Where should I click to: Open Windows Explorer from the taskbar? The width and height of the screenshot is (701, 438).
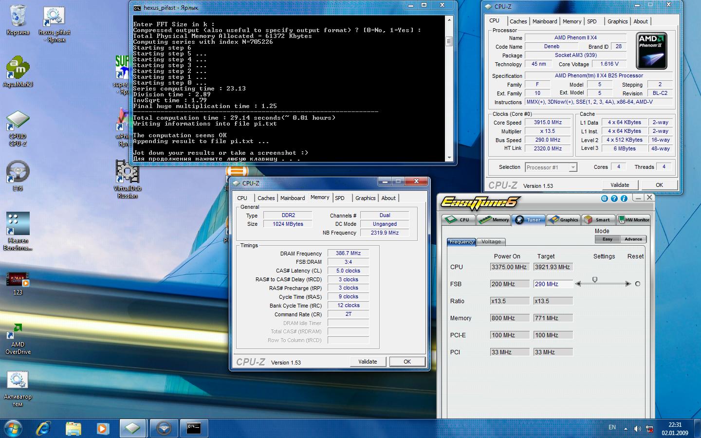pos(73,428)
